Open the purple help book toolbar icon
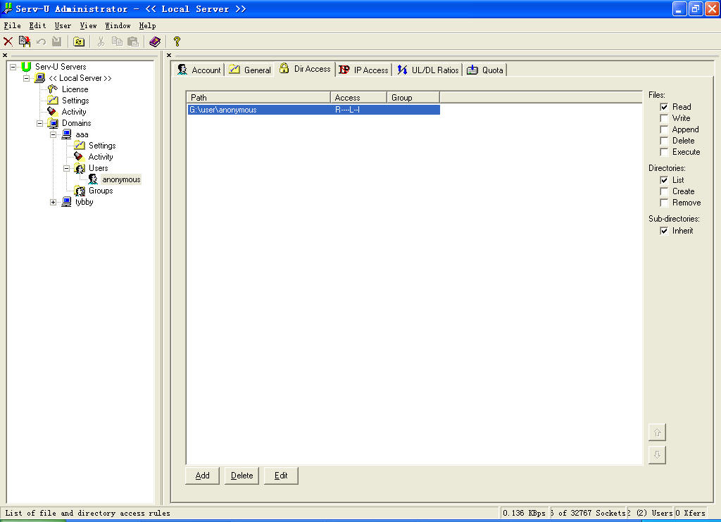The height and width of the screenshot is (522, 721). [155, 42]
